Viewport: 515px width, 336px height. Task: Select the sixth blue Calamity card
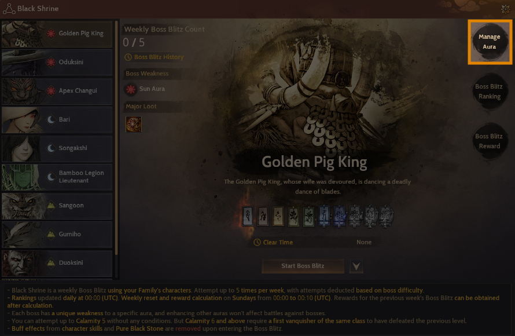tap(324, 216)
